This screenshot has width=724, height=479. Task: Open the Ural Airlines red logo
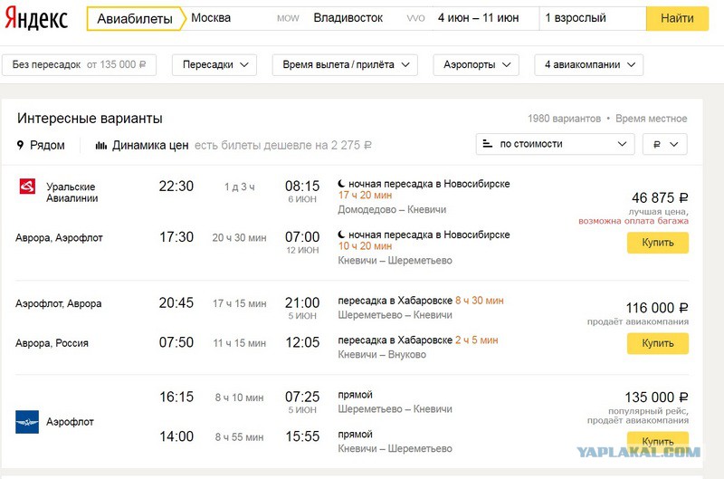pyautogui.click(x=27, y=187)
